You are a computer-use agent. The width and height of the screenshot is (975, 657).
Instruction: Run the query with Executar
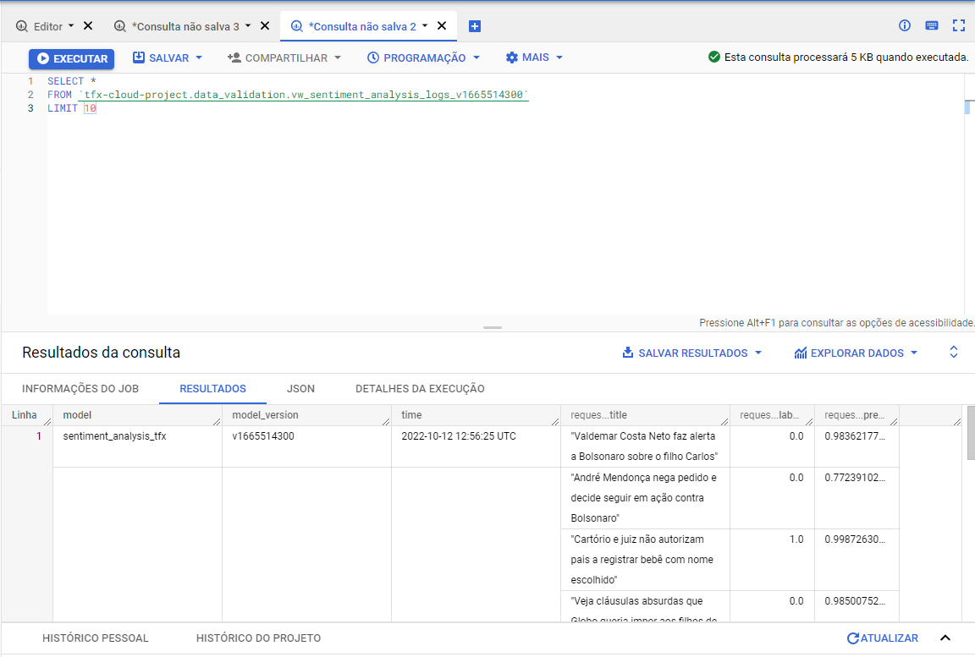(71, 58)
